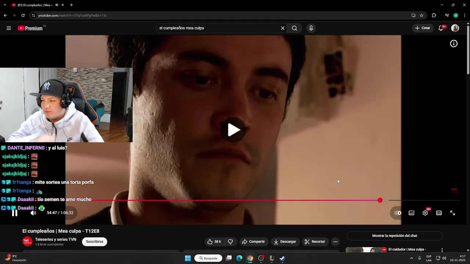Viewport: 470px width, 264px height.
Task: Switch to theater mode view
Action: pos(439,213)
